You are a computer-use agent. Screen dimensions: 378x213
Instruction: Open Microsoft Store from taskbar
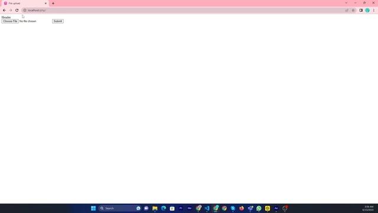(x=172, y=208)
